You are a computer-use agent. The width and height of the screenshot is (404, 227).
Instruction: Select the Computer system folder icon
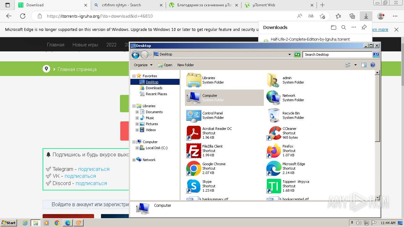click(x=193, y=98)
